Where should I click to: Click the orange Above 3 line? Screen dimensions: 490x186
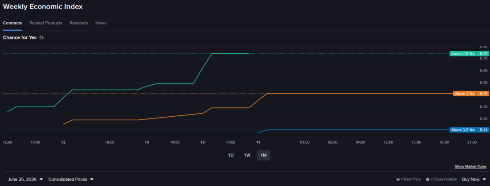[359, 94]
